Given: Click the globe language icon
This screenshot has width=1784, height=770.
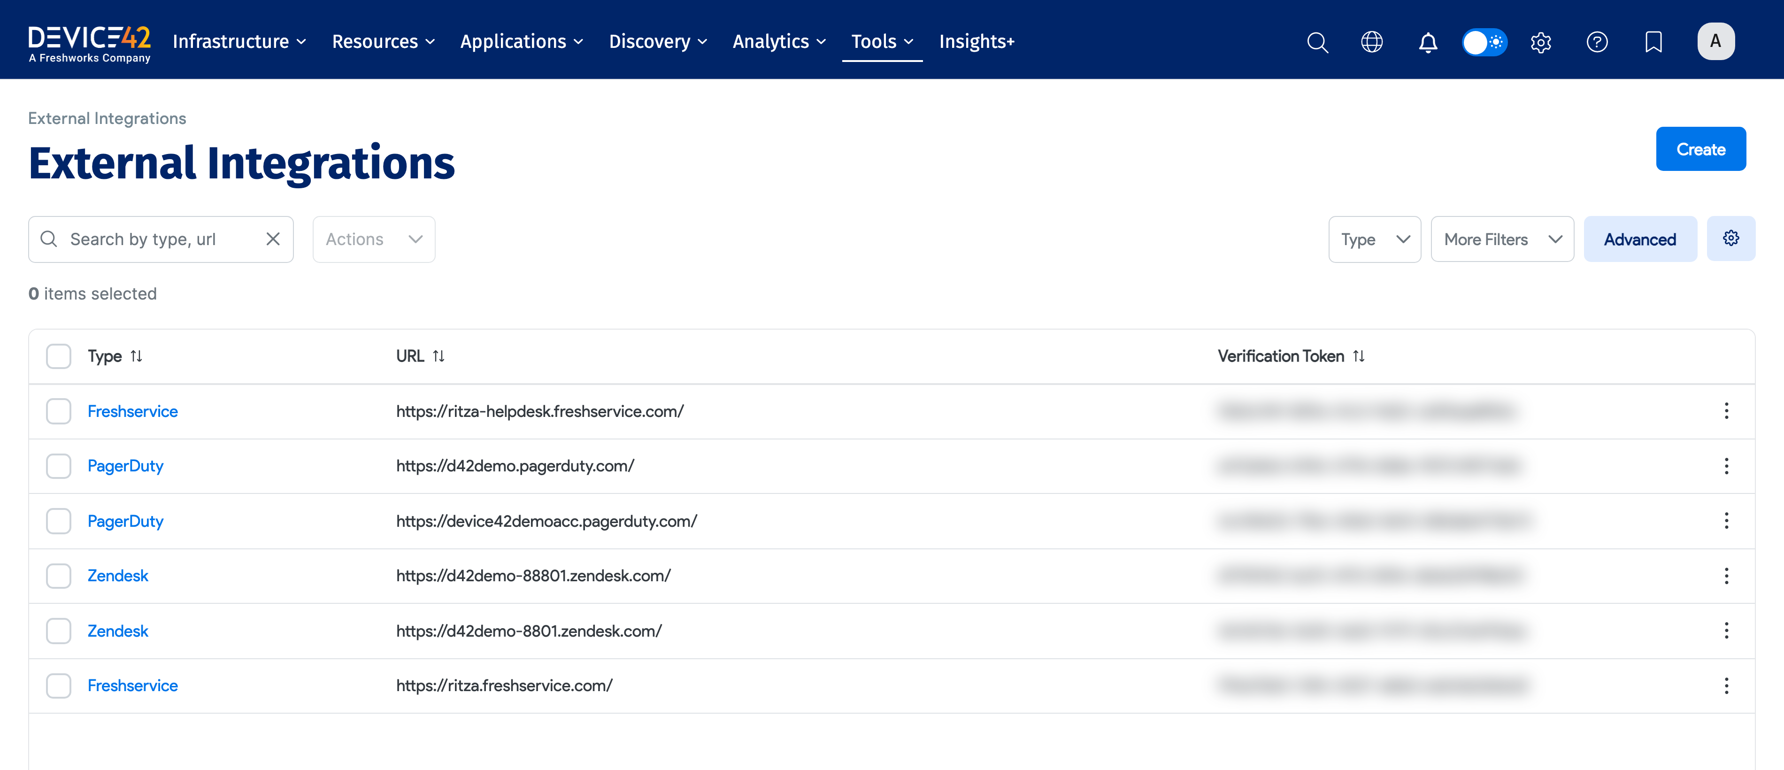Looking at the screenshot, I should [x=1372, y=42].
